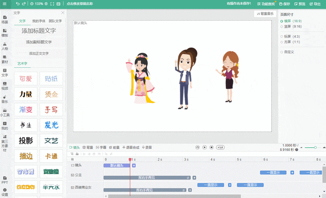Open the hamburger menu in top bar
The height and width of the screenshot is (198, 326).
click(x=5, y=4)
